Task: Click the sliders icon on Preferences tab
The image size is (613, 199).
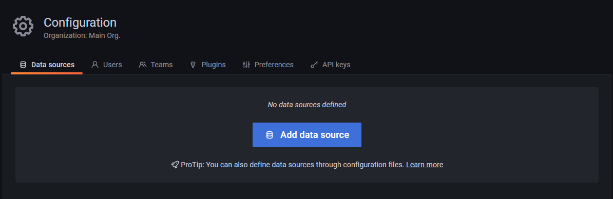Action: coord(246,65)
